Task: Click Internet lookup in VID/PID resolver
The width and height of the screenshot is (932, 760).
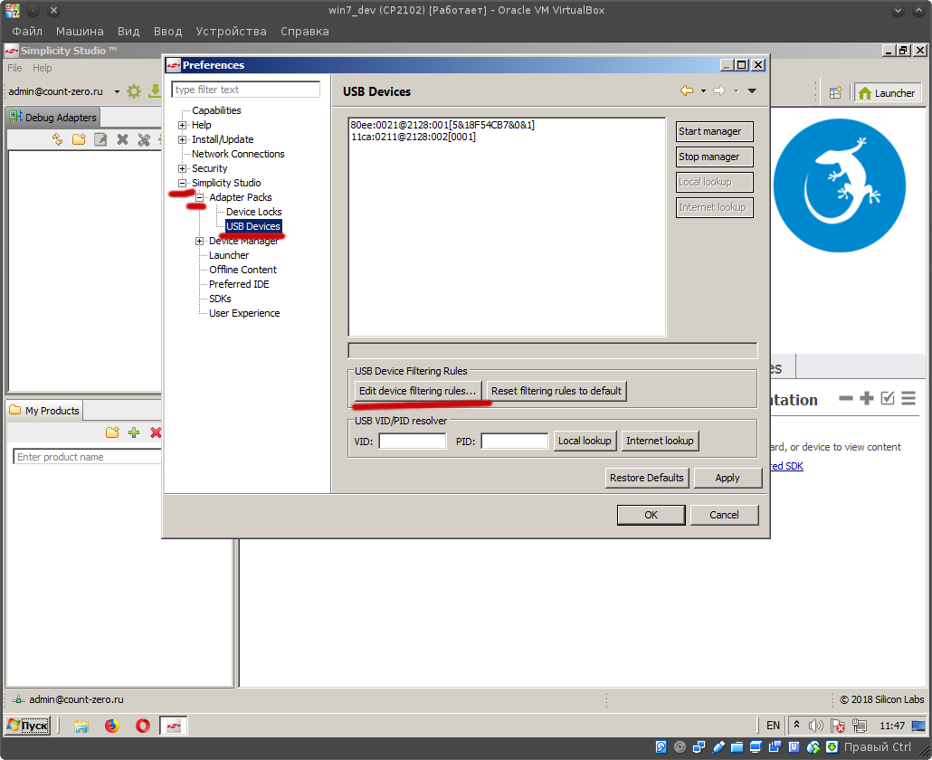Action: click(x=660, y=441)
